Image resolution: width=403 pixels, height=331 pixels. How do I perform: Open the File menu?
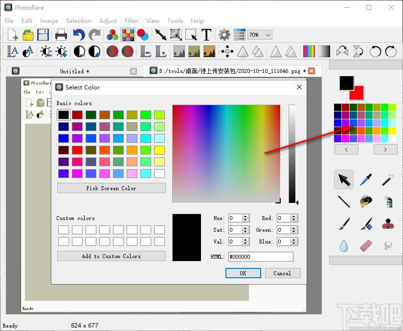pos(9,21)
